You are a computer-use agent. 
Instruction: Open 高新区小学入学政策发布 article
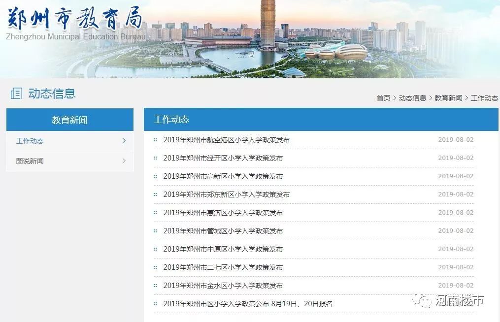[x=223, y=176]
